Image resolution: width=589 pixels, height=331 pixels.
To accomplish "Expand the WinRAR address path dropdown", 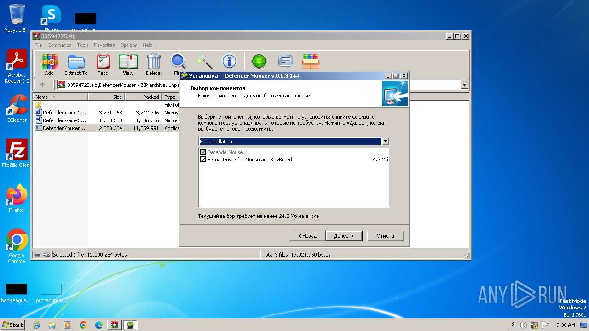I will tap(464, 85).
